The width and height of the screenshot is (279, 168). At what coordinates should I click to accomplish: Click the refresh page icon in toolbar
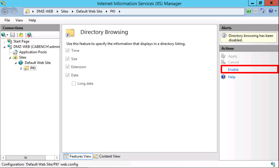[249, 11]
